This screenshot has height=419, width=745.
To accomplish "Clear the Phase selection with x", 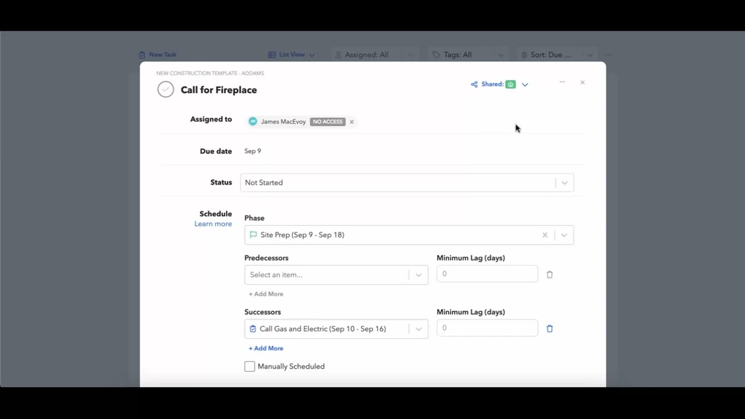I will click(x=545, y=235).
